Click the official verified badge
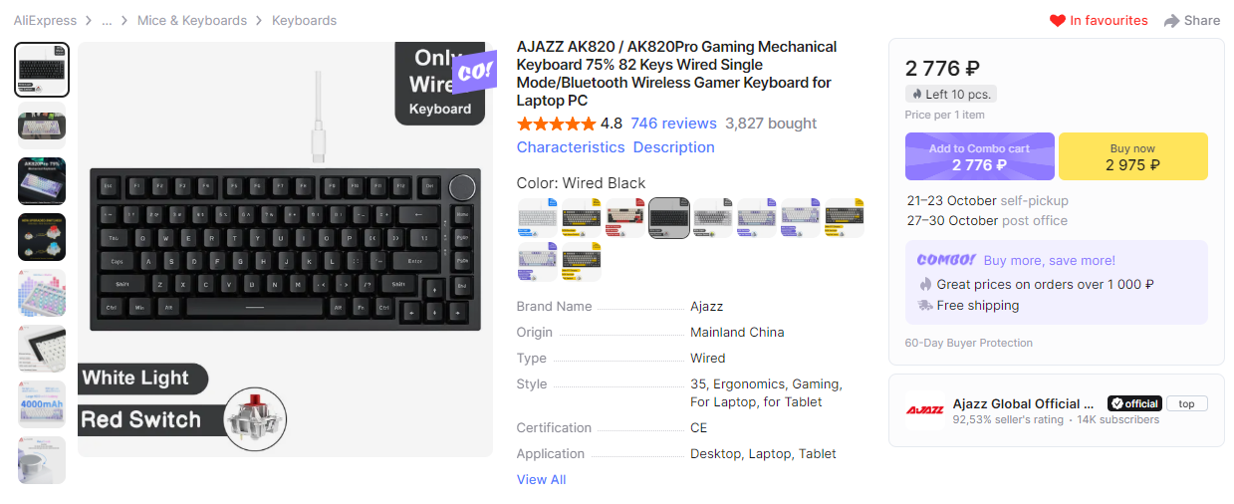The image size is (1234, 504). coord(1134,403)
